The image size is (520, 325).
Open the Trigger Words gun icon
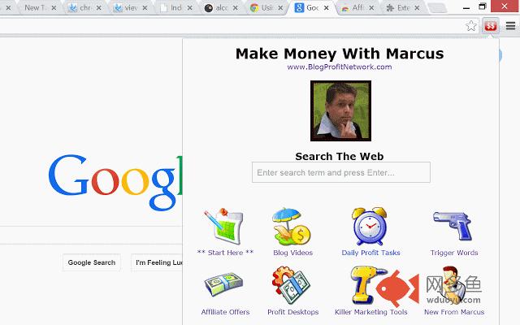point(453,226)
